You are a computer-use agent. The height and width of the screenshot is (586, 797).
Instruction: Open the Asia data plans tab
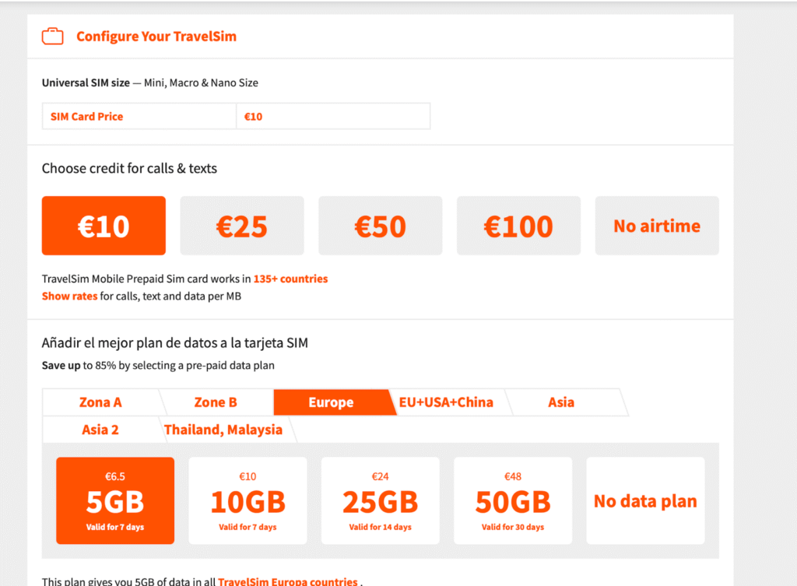tap(560, 402)
